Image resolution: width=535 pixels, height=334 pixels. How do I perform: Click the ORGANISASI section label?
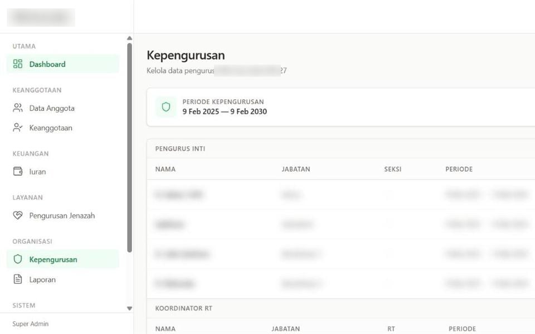click(x=32, y=241)
